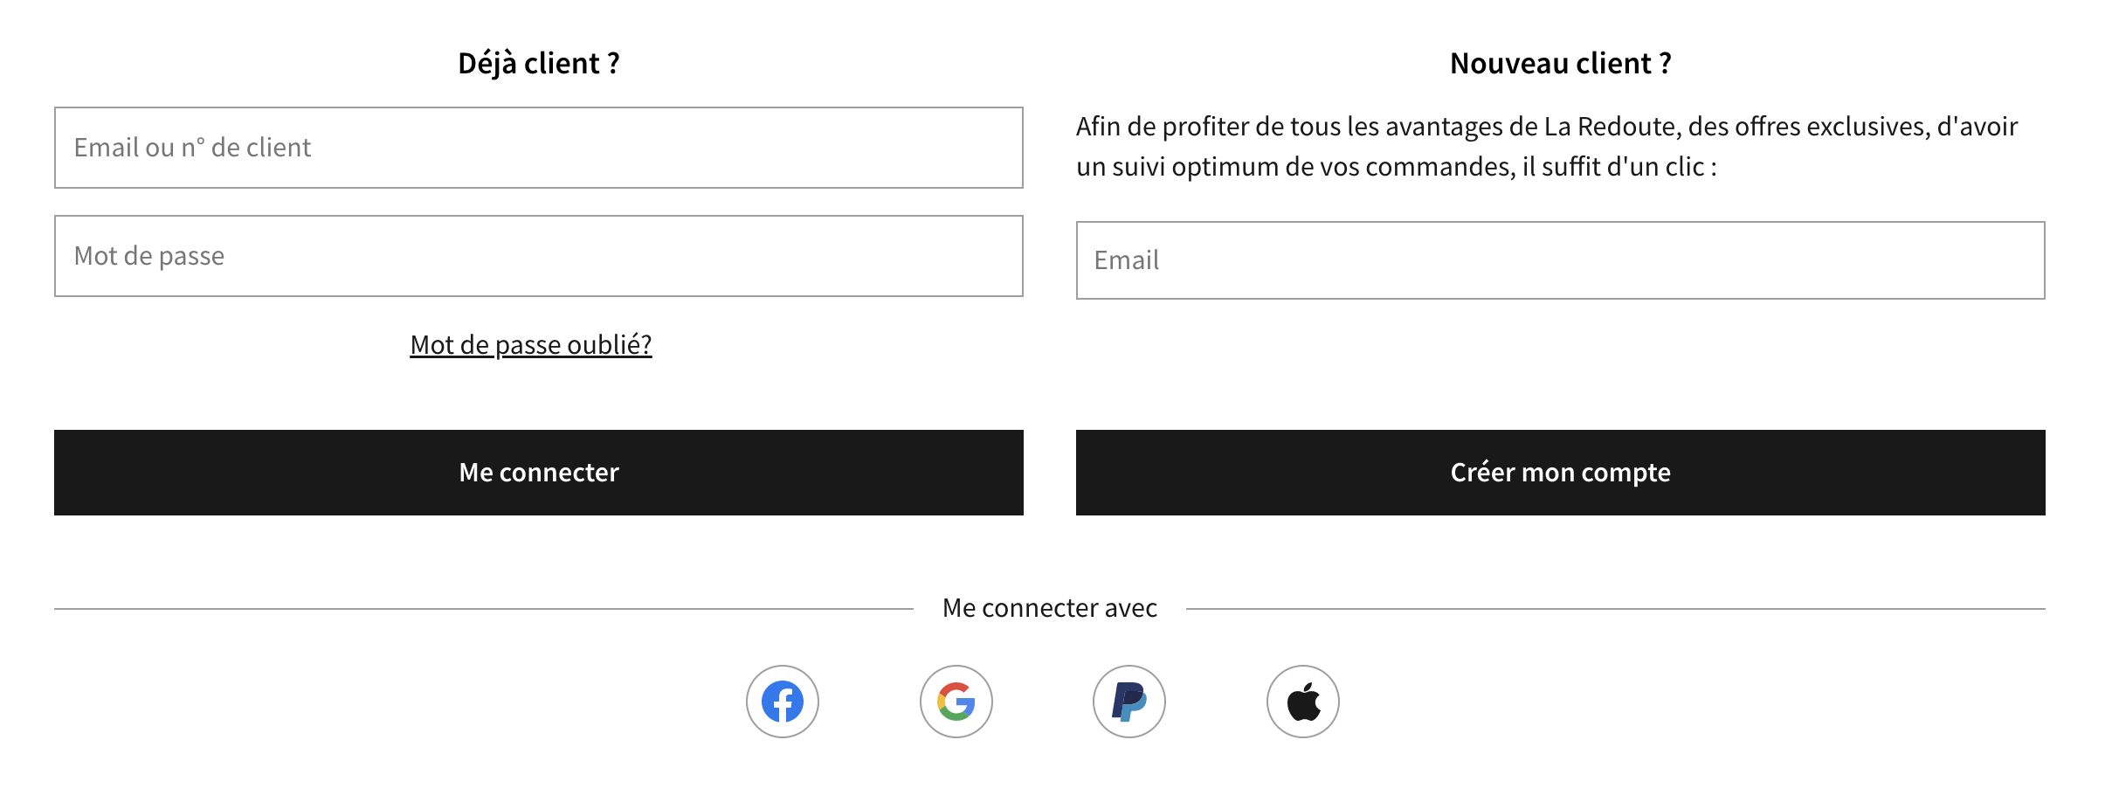This screenshot has width=2112, height=809.
Task: Click the 'Nouveau client ?' heading
Action: tap(1560, 63)
